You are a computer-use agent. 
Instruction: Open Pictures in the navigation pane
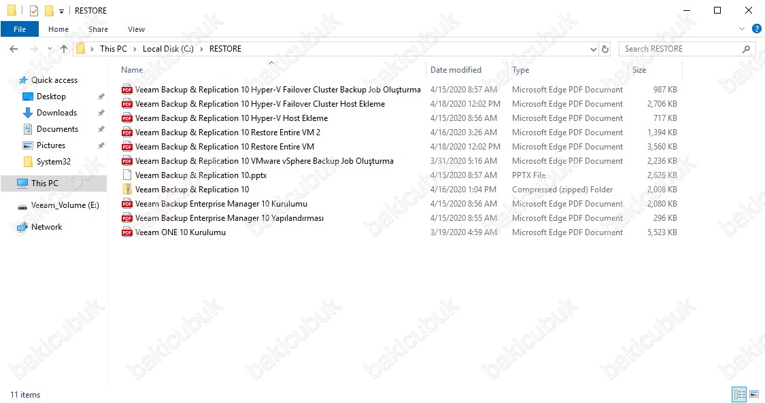tap(51, 145)
